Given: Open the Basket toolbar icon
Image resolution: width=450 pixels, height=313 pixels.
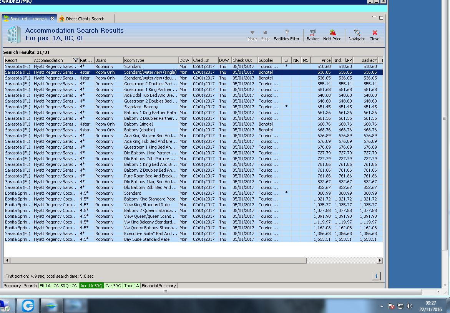Looking at the screenshot, I should 312,35.
